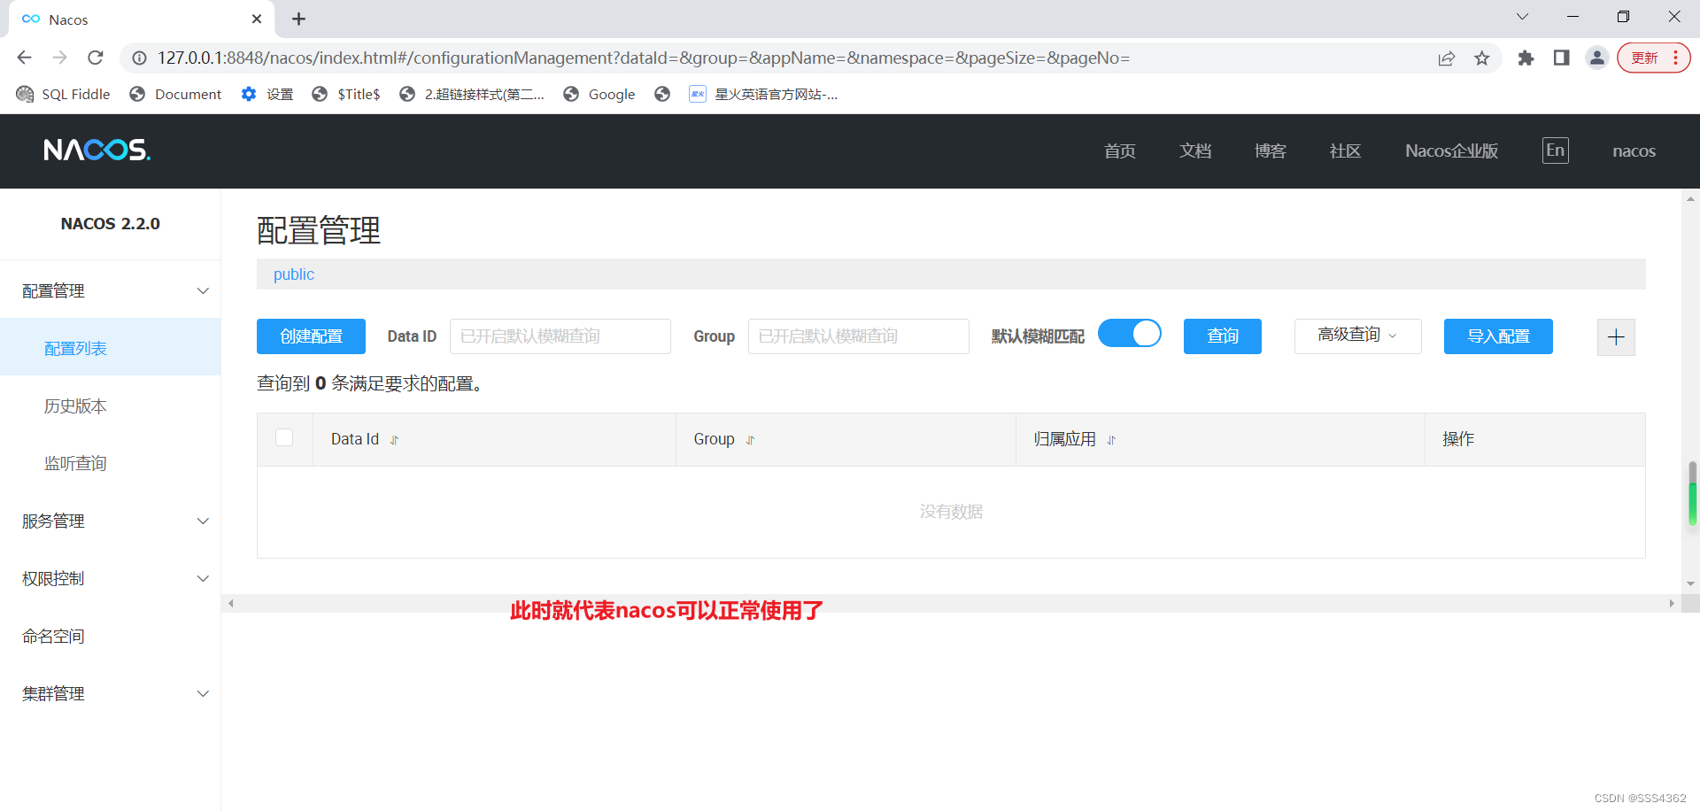This screenshot has height=811, width=1700.
Task: Expand the 服务管理 sidebar section
Action: point(111,521)
